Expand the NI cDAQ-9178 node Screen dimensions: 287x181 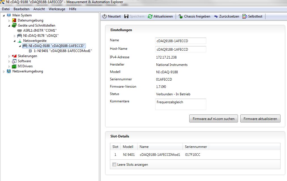pyautogui.click(x=14, y=36)
